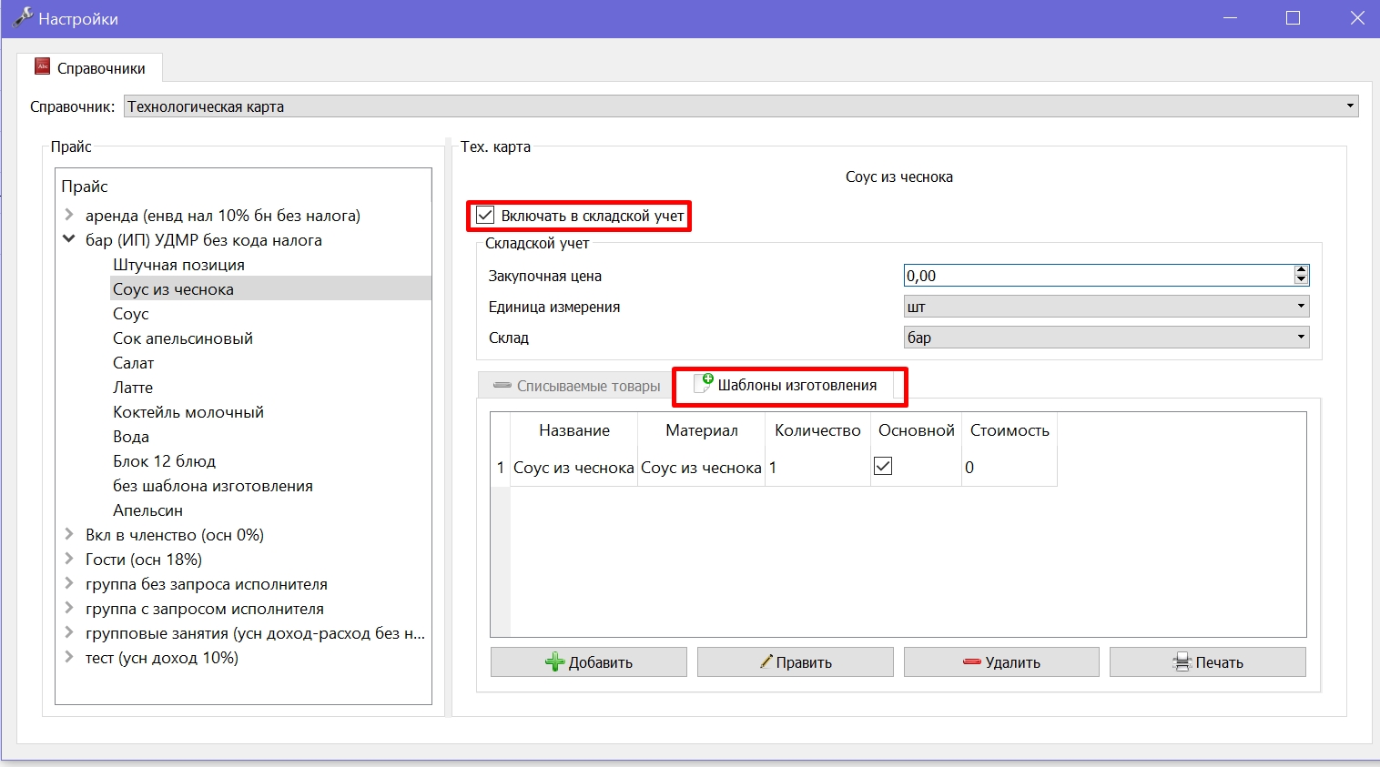Click the Основной column header
This screenshot has height=767, width=1380.
click(917, 430)
